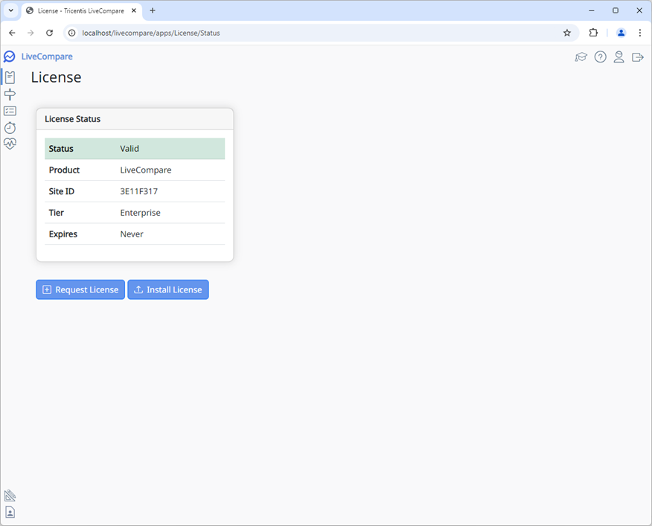652x526 pixels.
Task: Close the License browser tab
Action: (134, 11)
